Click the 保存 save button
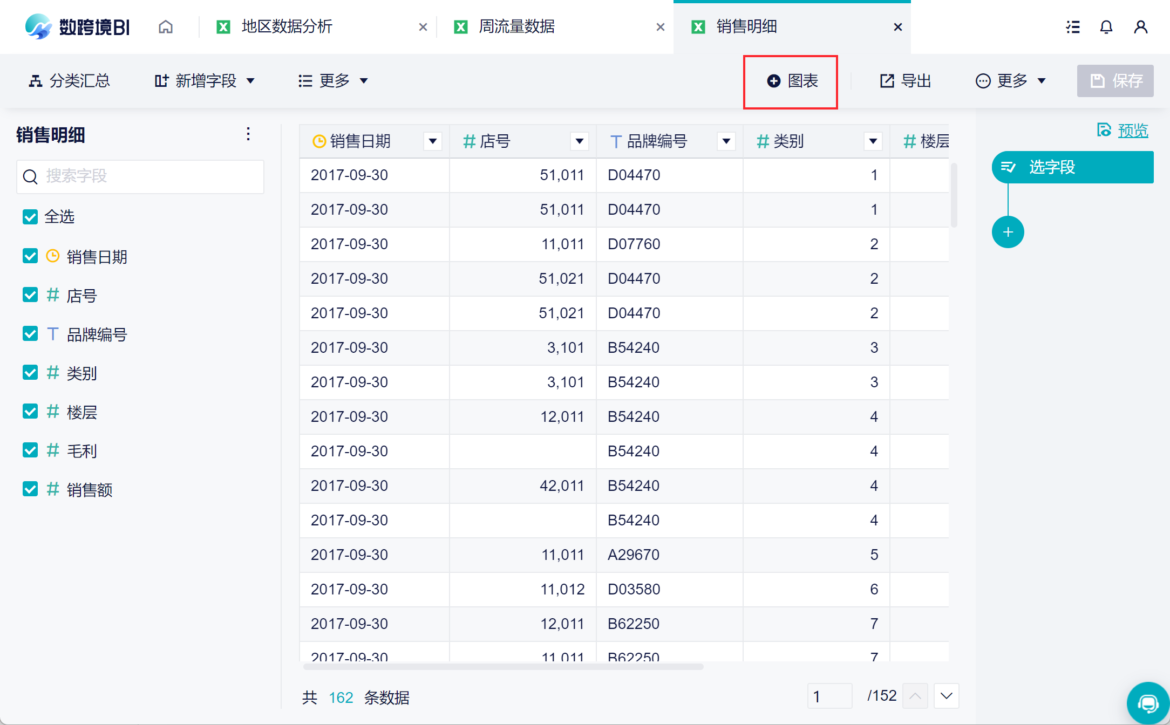The height and width of the screenshot is (725, 1170). 1115,81
